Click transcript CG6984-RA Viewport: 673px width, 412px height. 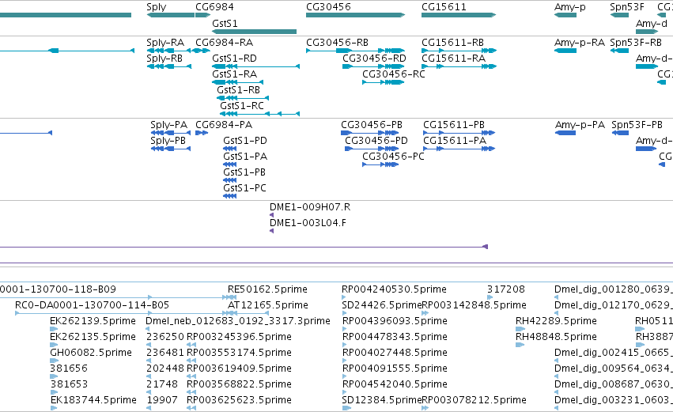point(224,43)
